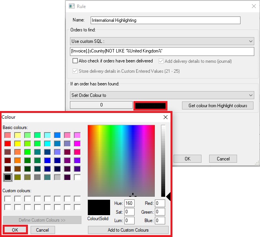260x237 pixels.
Task: Click OK in the Rule window
Action: [187, 159]
